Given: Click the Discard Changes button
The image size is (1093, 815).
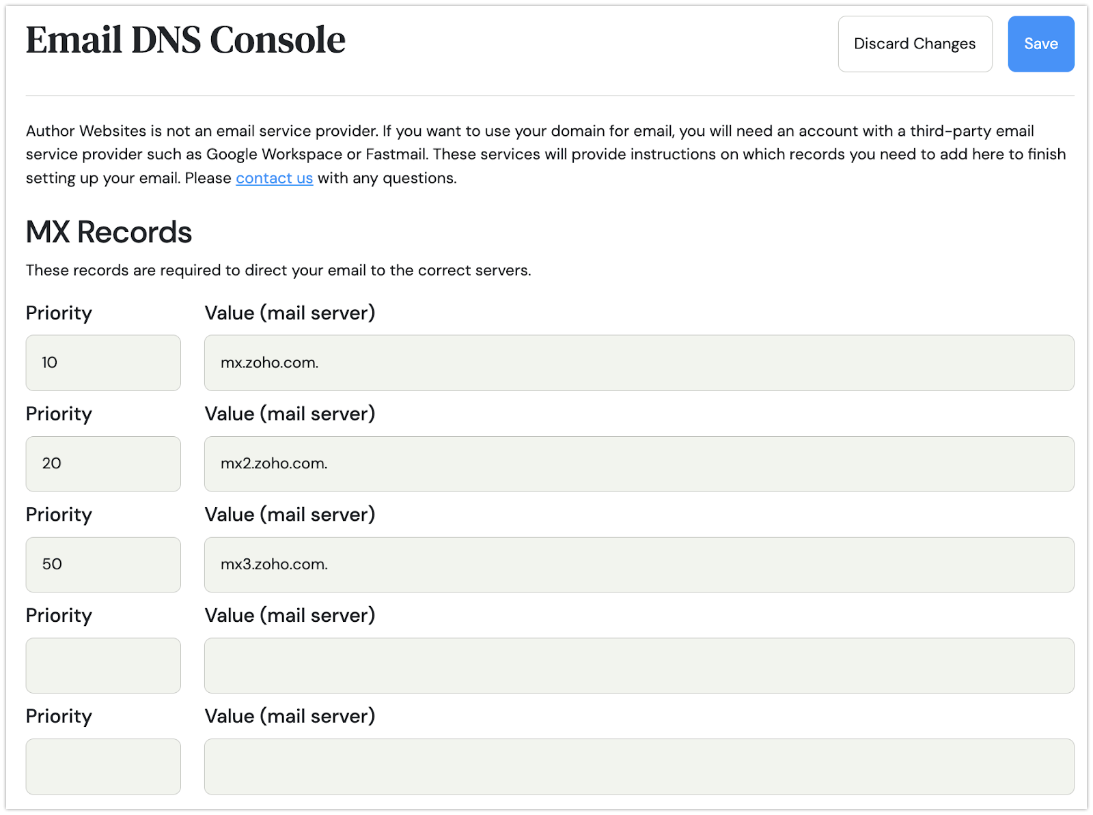Looking at the screenshot, I should (915, 44).
